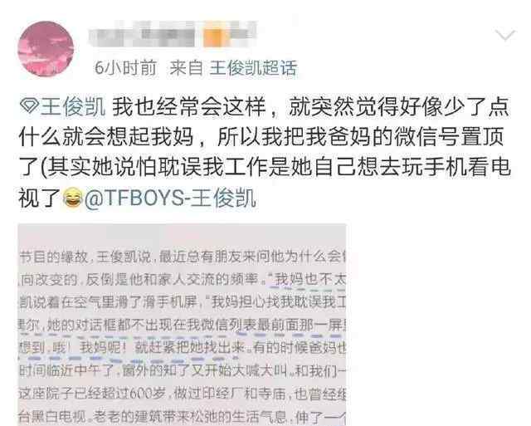Click the blurred poster username
This screenshot has height=426, width=531.
coord(142,34)
